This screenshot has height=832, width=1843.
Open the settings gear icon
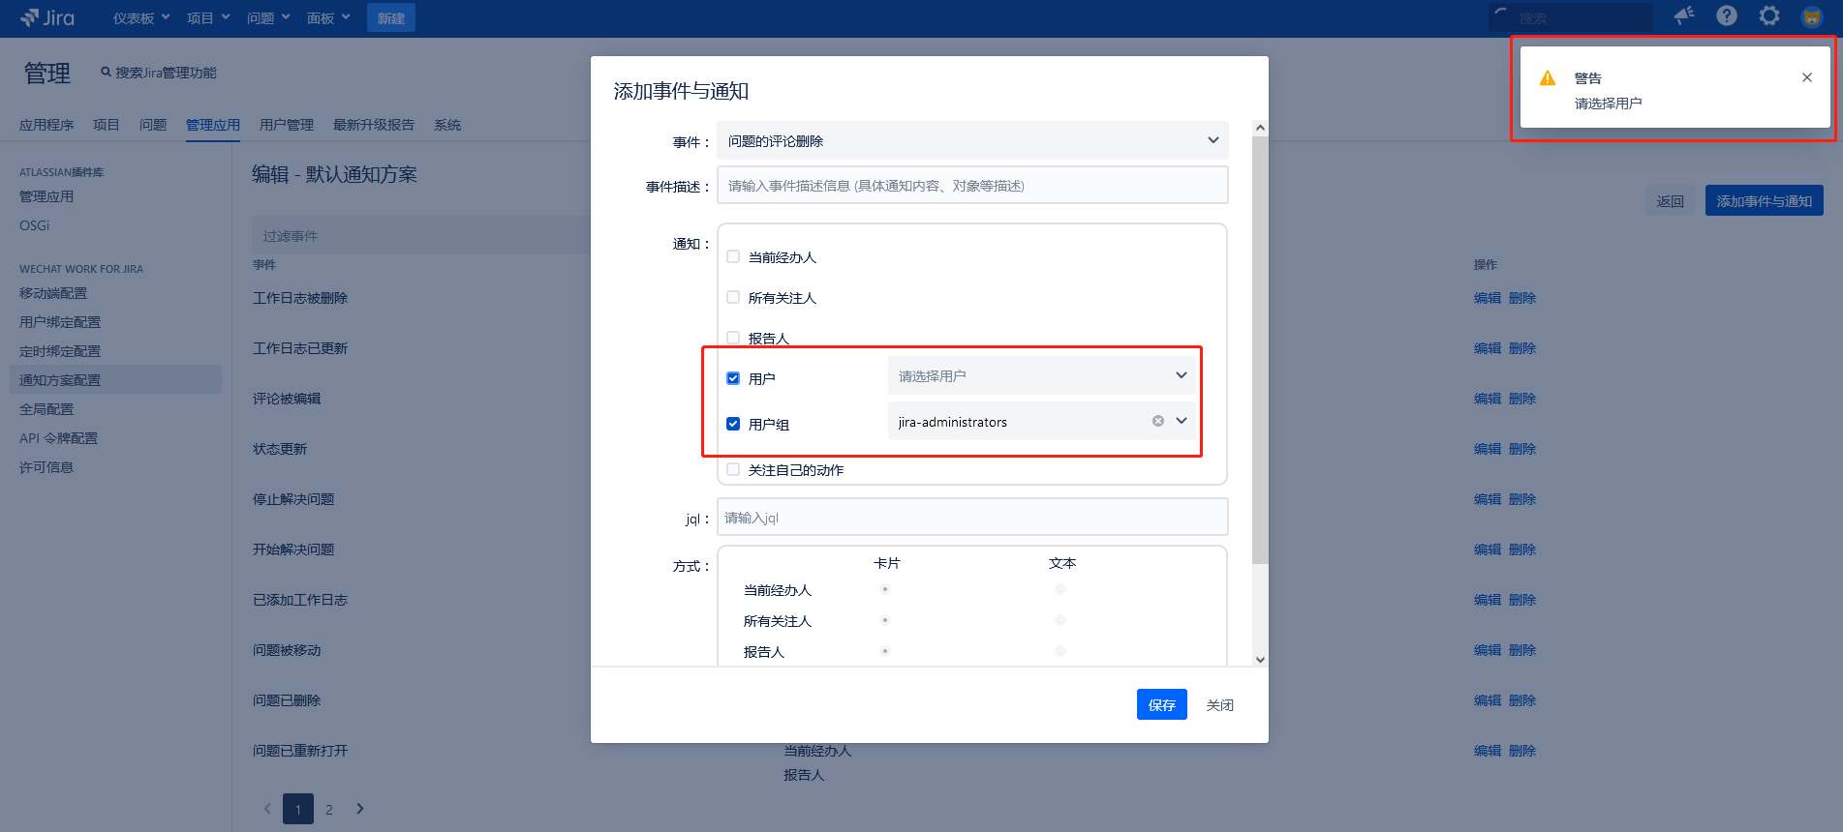pos(1769,15)
